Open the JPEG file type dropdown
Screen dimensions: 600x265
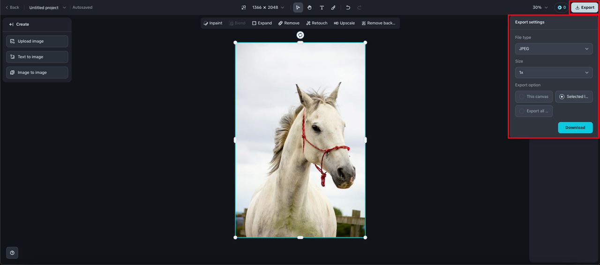click(x=554, y=49)
